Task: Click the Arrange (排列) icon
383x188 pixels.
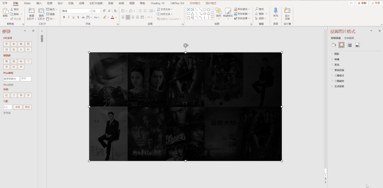Action: (x=219, y=11)
